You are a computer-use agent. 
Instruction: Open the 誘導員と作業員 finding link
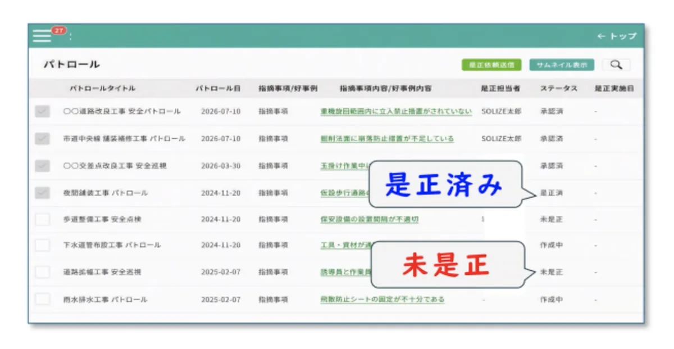click(345, 272)
